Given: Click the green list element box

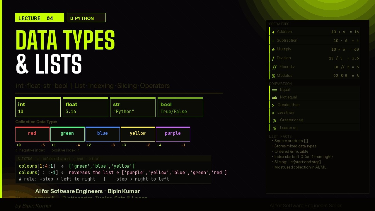Looking at the screenshot, I should pos(67,134).
